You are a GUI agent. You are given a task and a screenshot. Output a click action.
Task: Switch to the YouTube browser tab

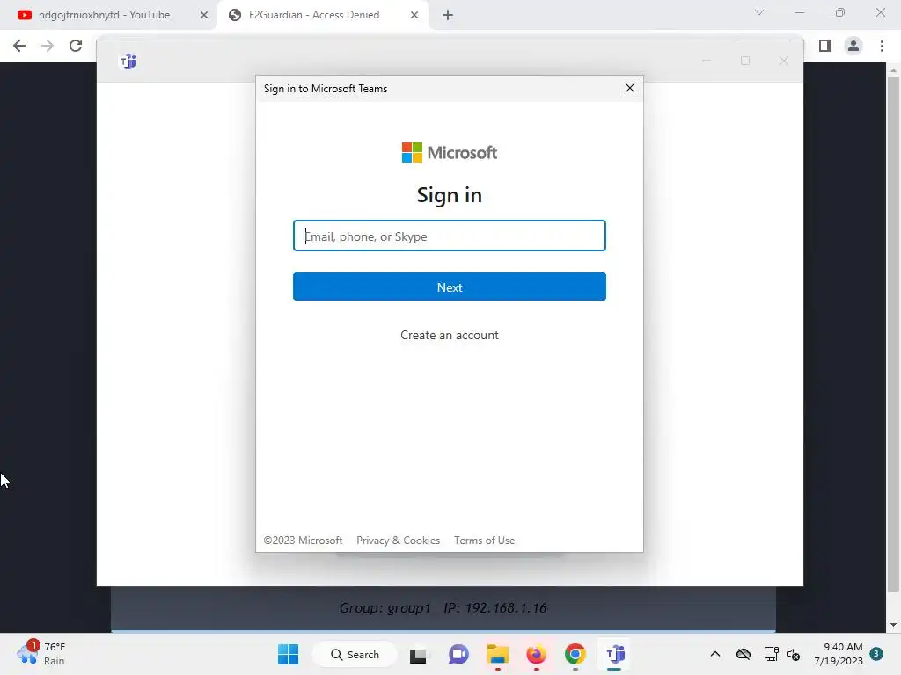[104, 15]
